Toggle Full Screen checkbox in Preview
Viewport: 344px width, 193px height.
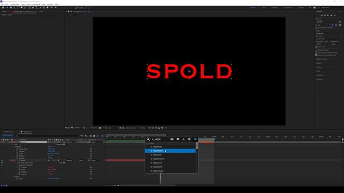coord(317,47)
